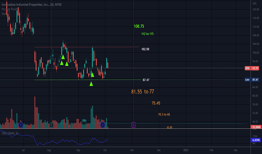Click the Low label tag on price axis
The image size is (262, 154).
(x=247, y=80)
